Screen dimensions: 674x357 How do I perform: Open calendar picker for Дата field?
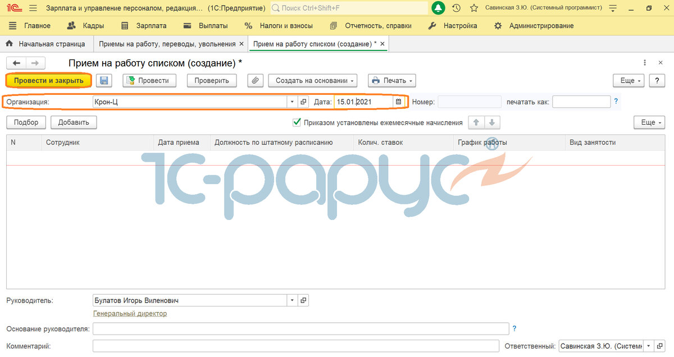[398, 102]
